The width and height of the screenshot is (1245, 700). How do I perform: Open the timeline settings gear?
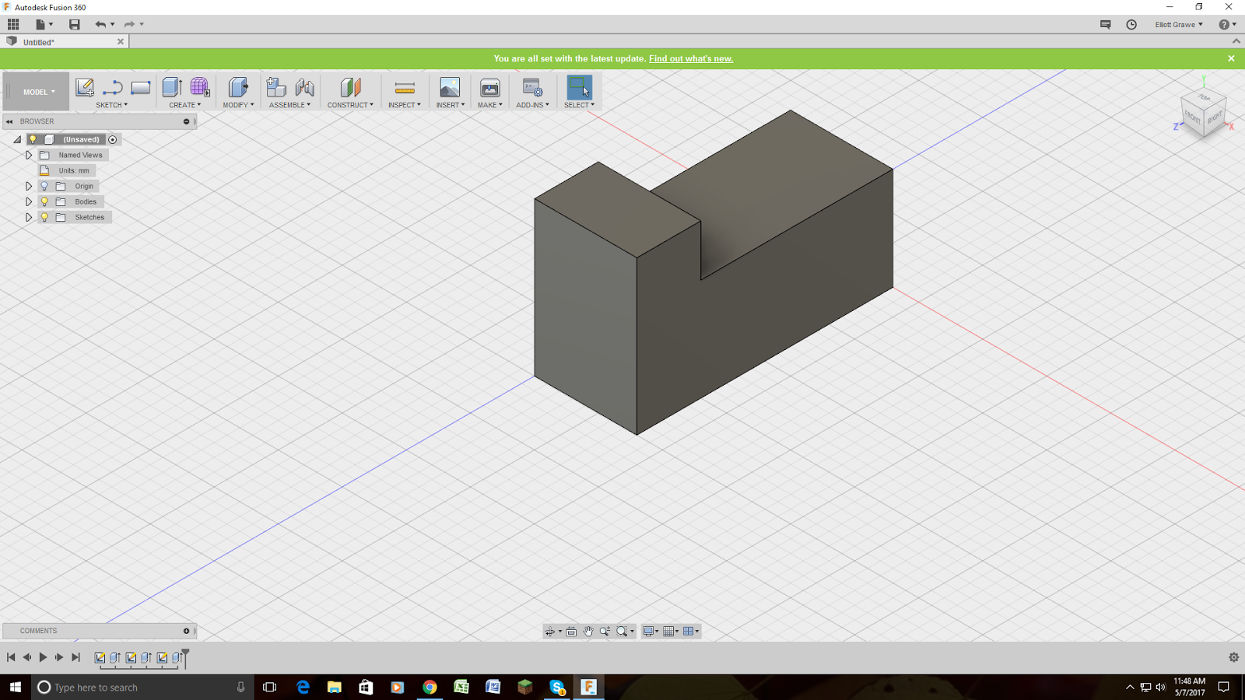coord(1233,657)
